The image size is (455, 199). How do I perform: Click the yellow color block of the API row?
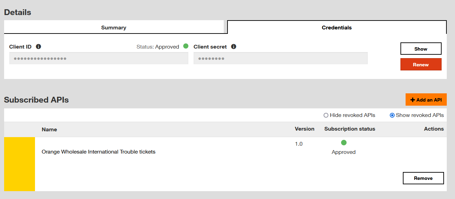click(x=20, y=164)
